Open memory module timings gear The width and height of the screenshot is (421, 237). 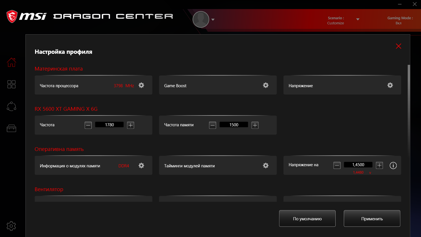266,166
